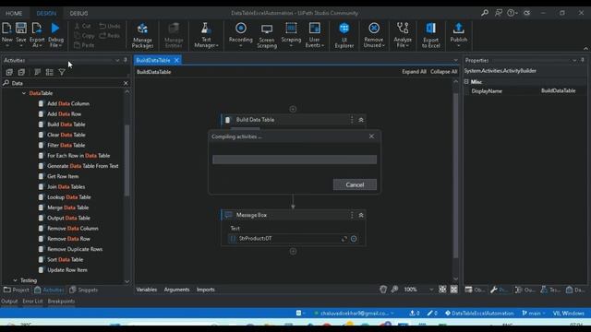The height and width of the screenshot is (332, 591).
Task: Open User Events tool
Action: 314,35
